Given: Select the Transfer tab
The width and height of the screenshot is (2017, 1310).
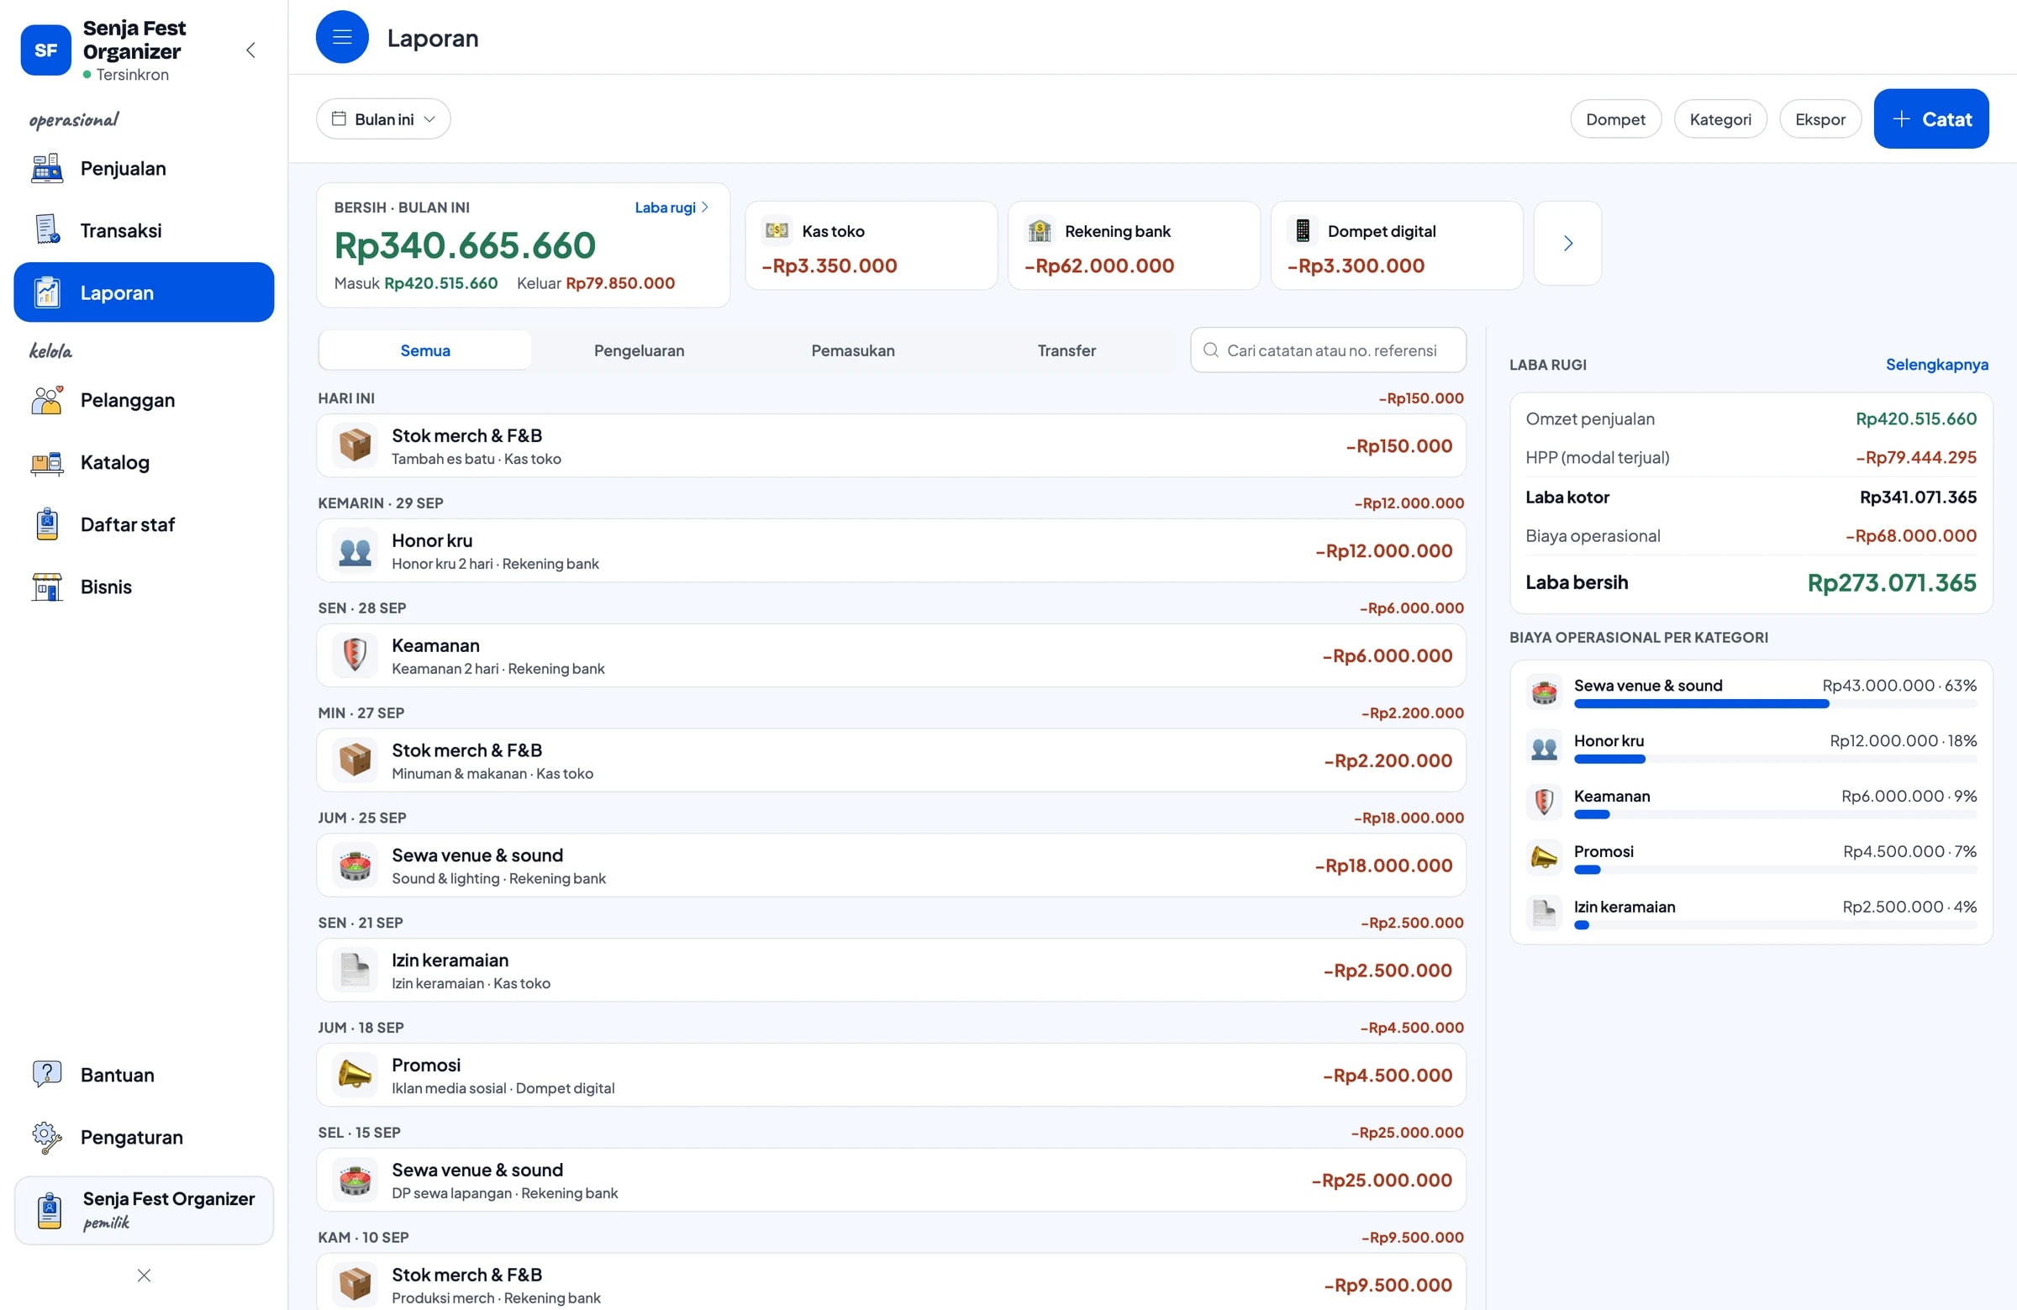Looking at the screenshot, I should (1066, 350).
